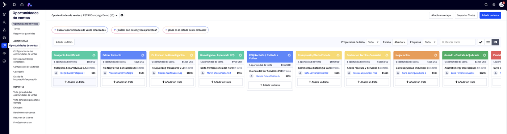The image size is (507, 134).
Task: Open the Reports chart icon in left rail
Action: click(4, 61)
